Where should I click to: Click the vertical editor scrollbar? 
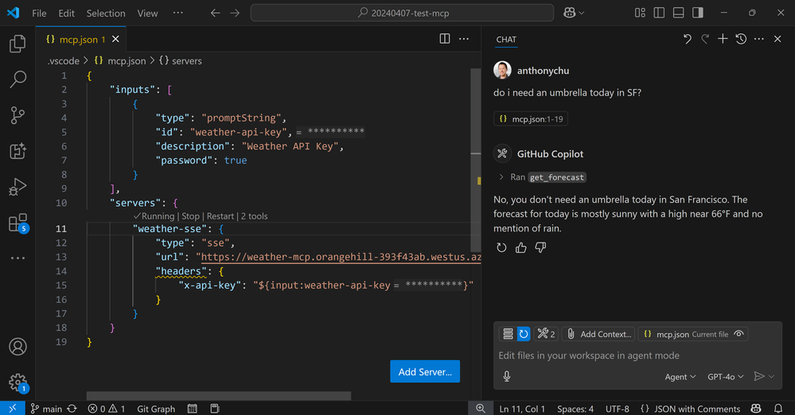[476, 160]
